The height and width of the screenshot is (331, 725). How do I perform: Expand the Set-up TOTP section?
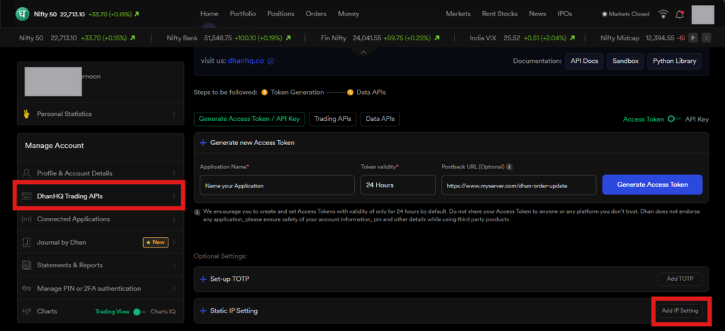point(203,279)
